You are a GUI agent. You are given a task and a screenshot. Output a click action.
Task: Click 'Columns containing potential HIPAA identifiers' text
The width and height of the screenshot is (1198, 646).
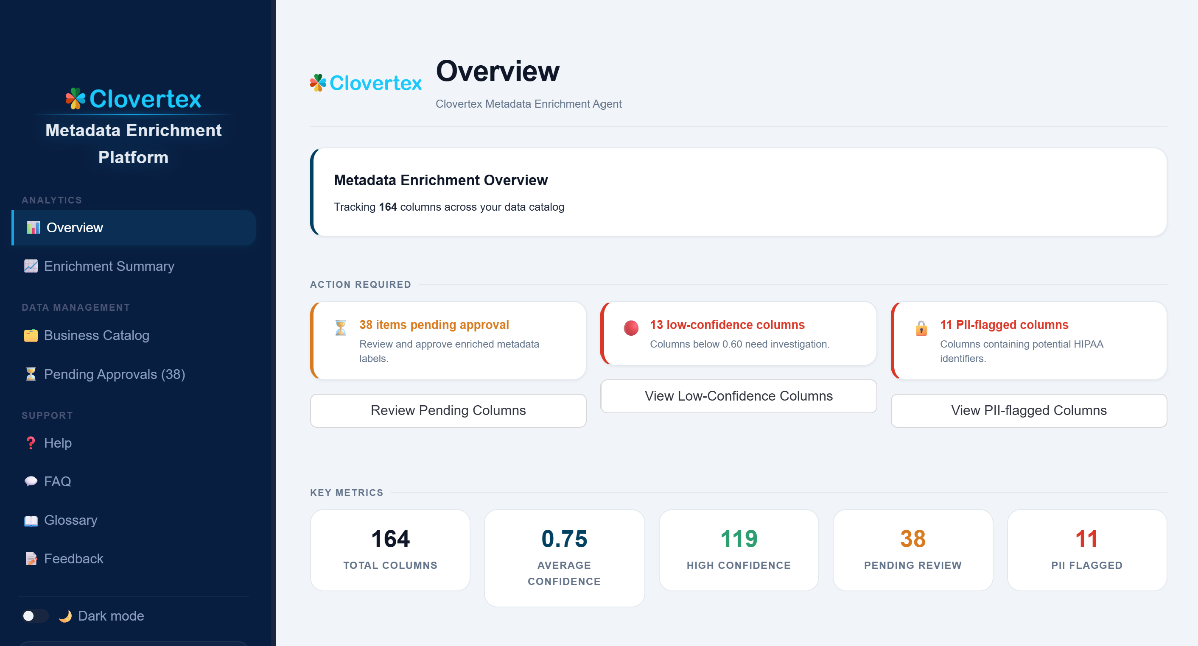click(1021, 351)
